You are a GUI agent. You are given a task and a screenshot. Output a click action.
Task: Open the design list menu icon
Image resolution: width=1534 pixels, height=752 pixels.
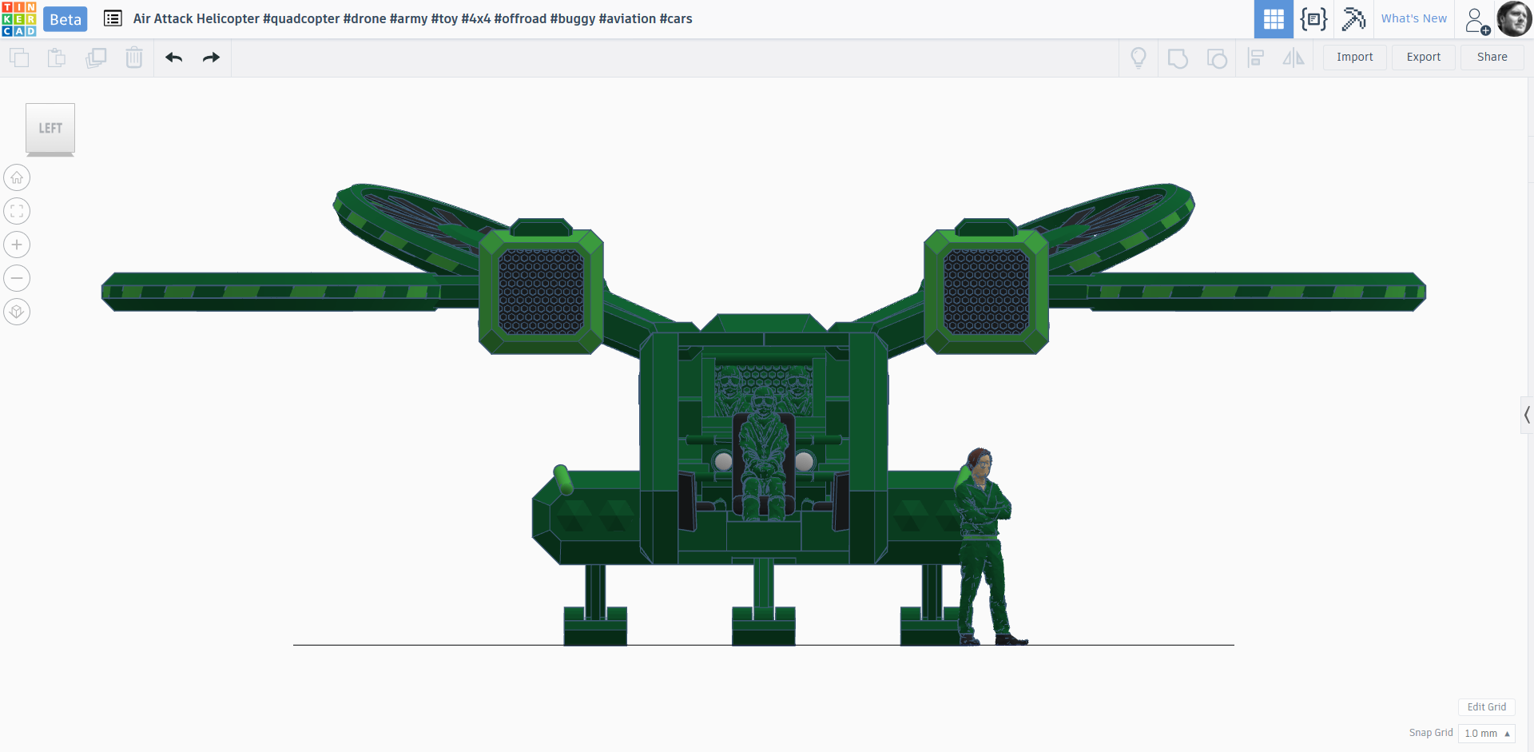[x=113, y=18]
